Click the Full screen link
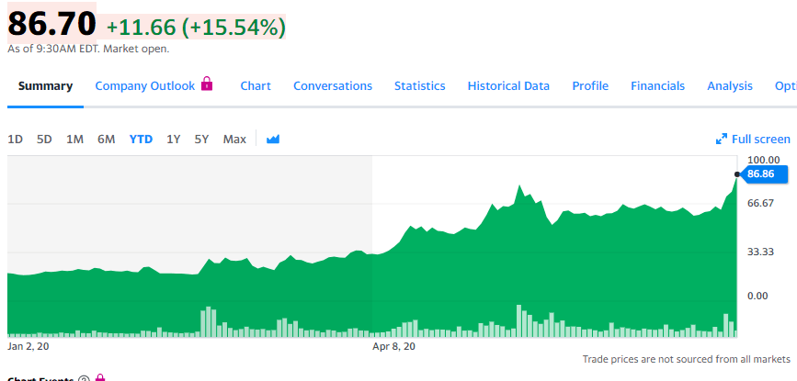797x381 pixels. coord(760,140)
